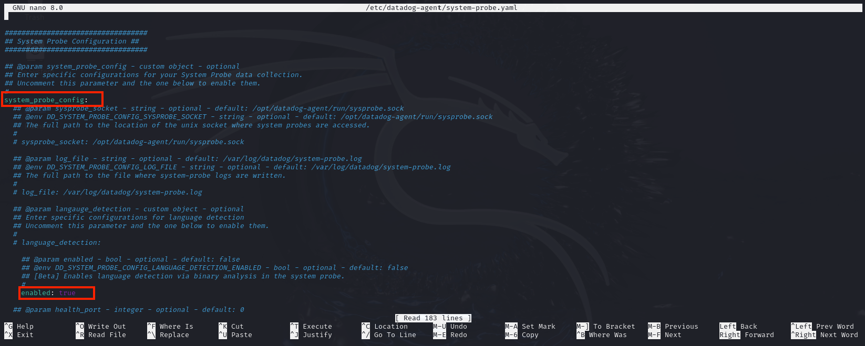Click the Undo shortcut label
Screen dimensions: 865x346
tap(450, 327)
